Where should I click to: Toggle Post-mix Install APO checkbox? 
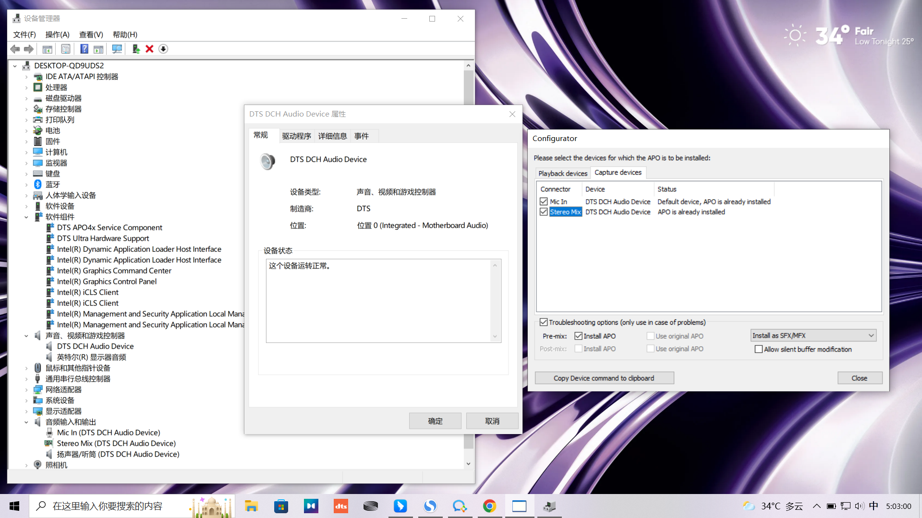[x=579, y=349]
